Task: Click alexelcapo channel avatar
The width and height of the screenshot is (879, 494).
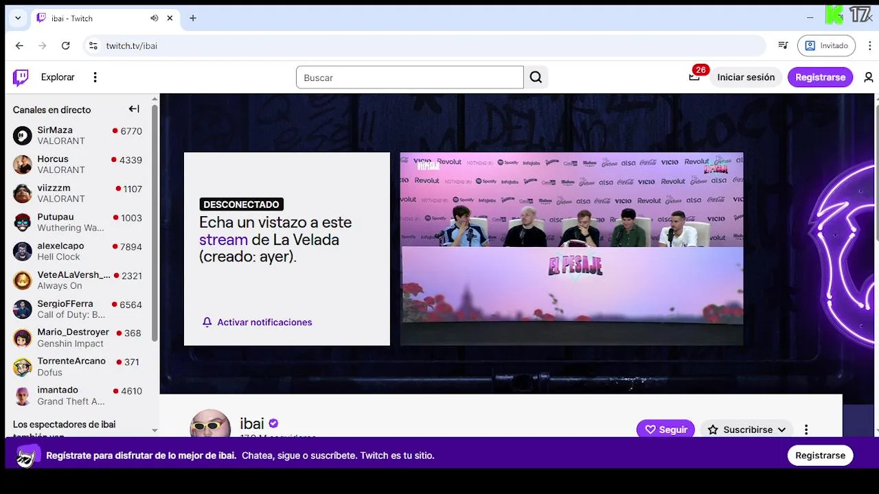Action: [x=23, y=251]
